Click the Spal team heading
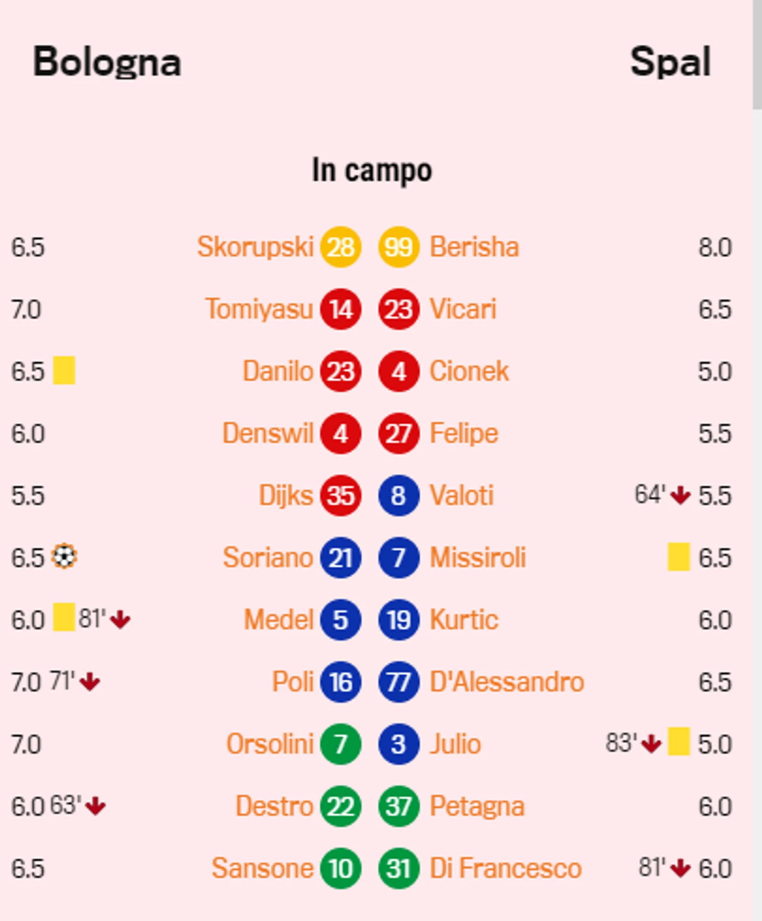The image size is (762, 921). [671, 62]
